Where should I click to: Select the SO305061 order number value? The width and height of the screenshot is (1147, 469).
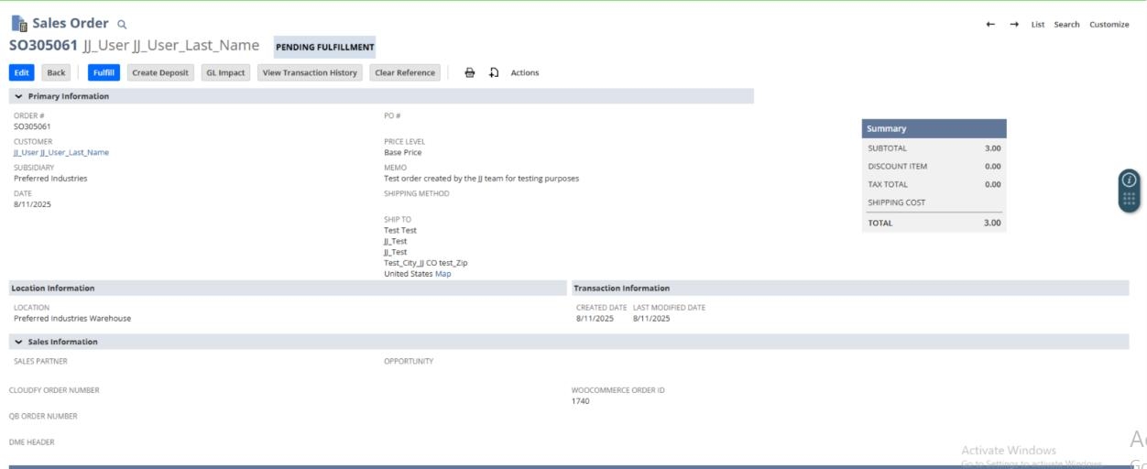click(x=32, y=126)
